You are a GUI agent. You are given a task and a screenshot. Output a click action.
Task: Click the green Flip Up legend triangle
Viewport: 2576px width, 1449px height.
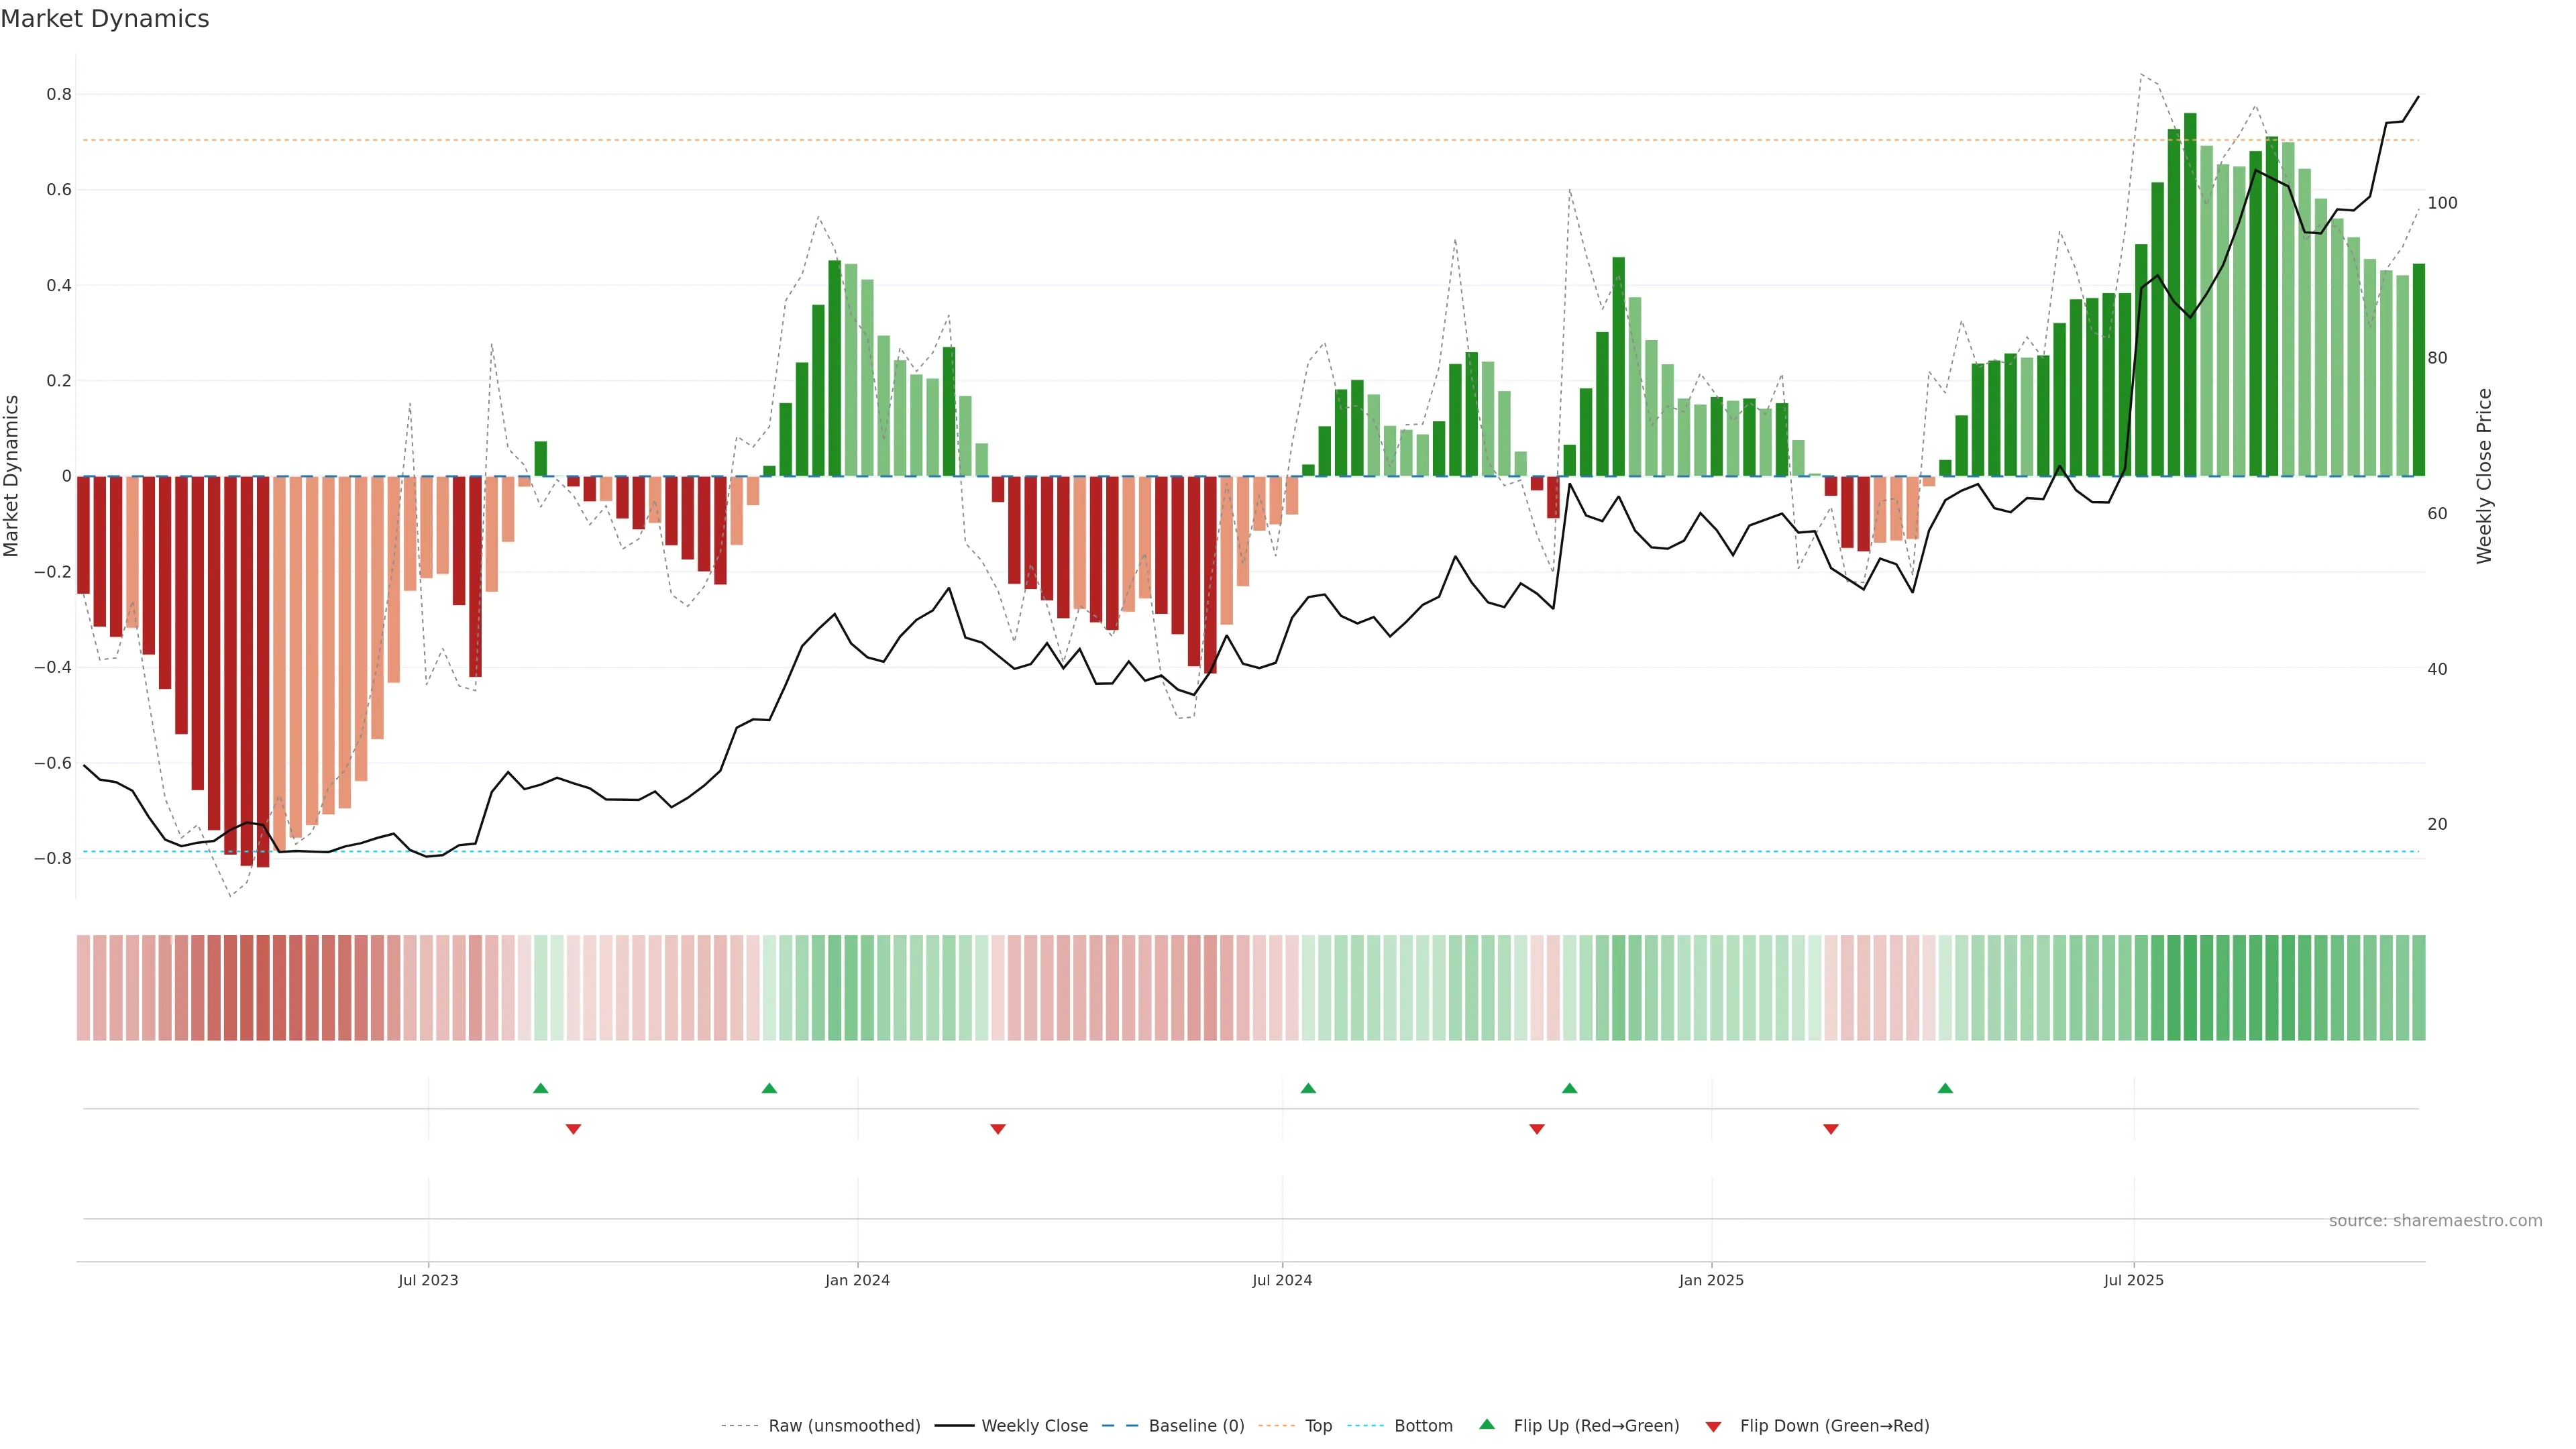click(x=1487, y=1424)
